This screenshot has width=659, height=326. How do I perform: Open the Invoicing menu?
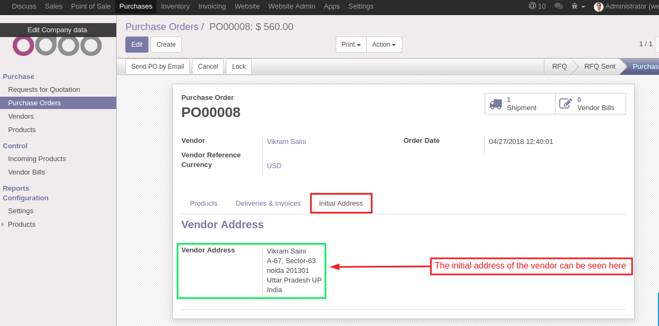(212, 6)
